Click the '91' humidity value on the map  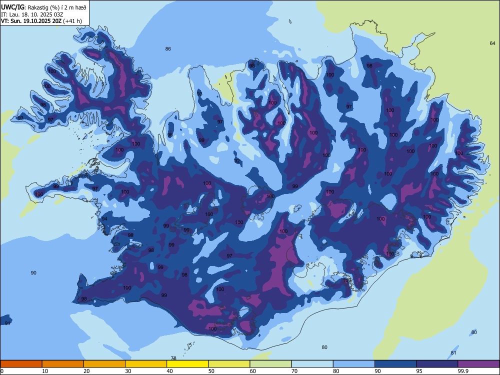(x=7, y=323)
